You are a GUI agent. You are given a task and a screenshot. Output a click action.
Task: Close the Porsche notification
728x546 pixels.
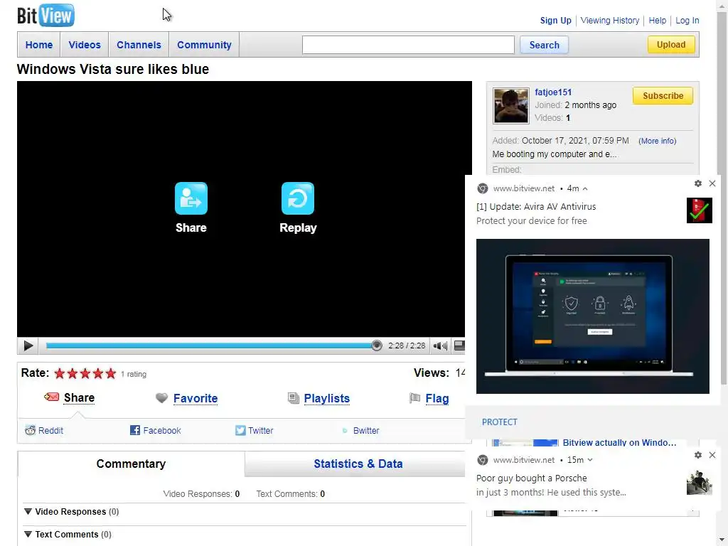coord(712,455)
